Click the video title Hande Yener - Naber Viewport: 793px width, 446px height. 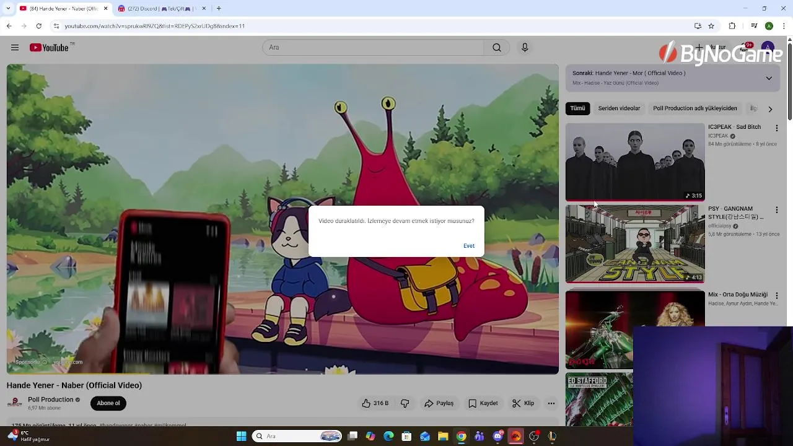click(74, 385)
